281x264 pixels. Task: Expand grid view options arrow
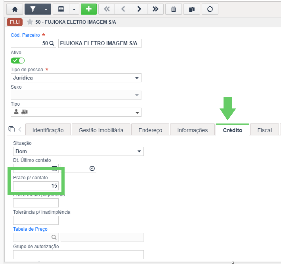74,9
